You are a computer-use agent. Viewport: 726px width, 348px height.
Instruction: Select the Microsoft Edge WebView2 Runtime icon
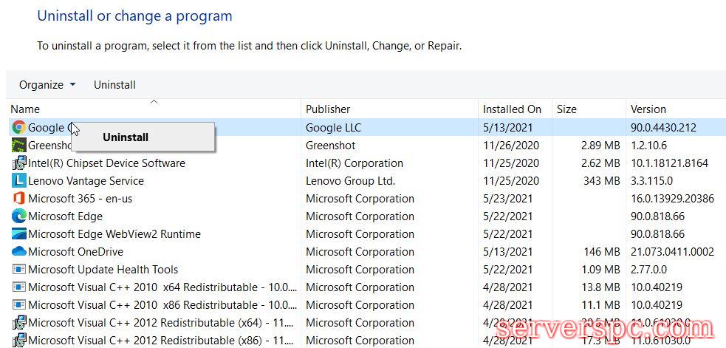point(19,234)
